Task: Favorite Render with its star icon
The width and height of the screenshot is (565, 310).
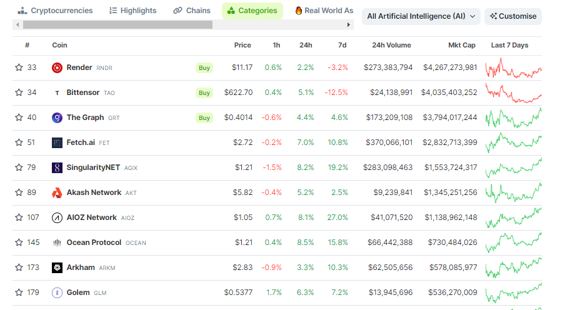Action: click(19, 67)
